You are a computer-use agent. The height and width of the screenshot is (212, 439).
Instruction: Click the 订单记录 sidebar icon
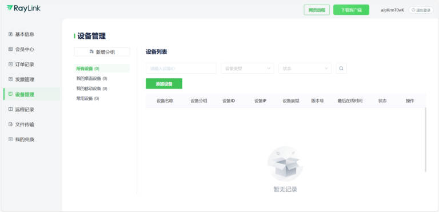pyautogui.click(x=11, y=65)
